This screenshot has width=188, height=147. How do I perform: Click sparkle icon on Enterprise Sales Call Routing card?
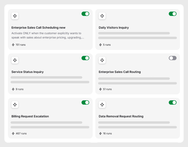click(x=102, y=60)
